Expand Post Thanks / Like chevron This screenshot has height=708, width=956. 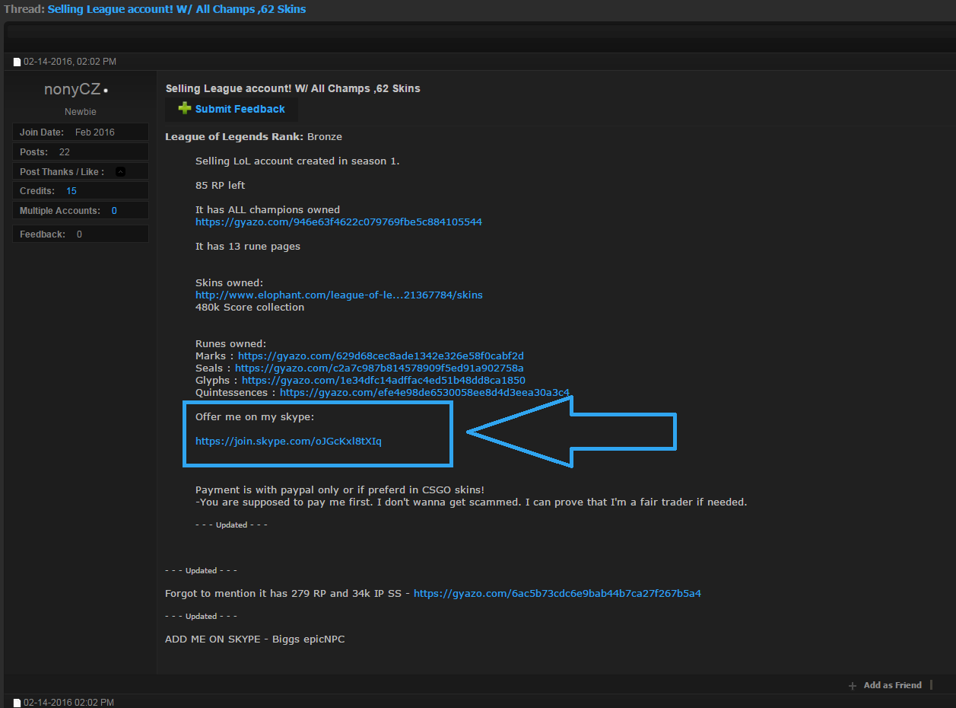[120, 172]
